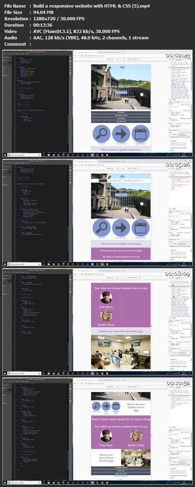Click Tom Story's portrait photo in the 00:08:09 frame
This screenshot has height=487, width=195.
coord(106,298)
